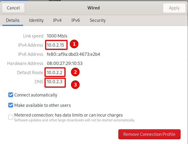Viewport: 188px width, 144px height.
Task: Click the IPv4 address 10.0.2.15
Action: [x=55, y=45]
